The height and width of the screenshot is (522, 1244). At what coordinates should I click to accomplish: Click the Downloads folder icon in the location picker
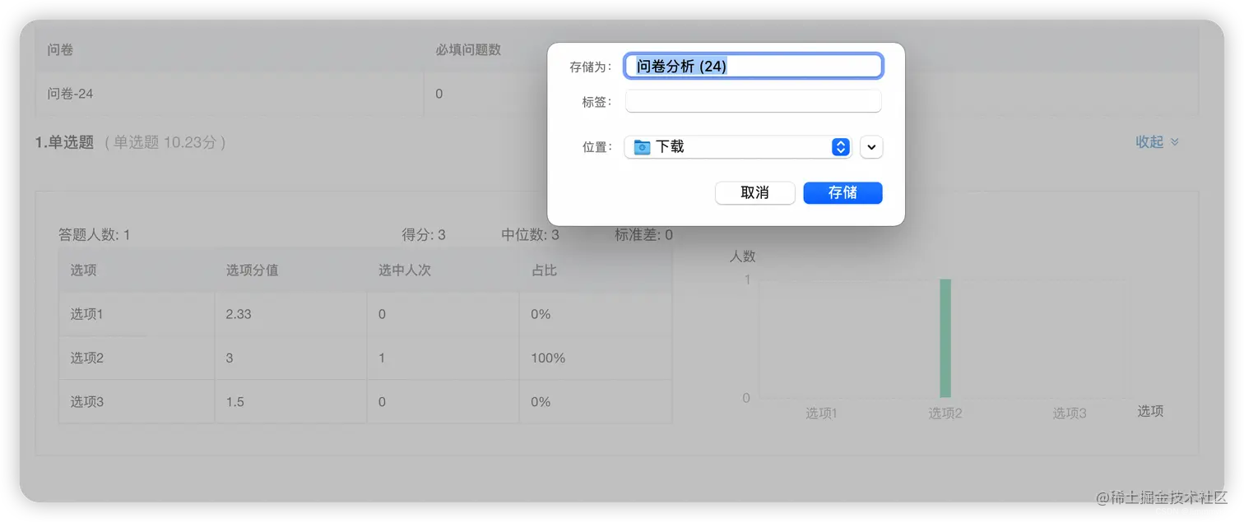(x=641, y=147)
